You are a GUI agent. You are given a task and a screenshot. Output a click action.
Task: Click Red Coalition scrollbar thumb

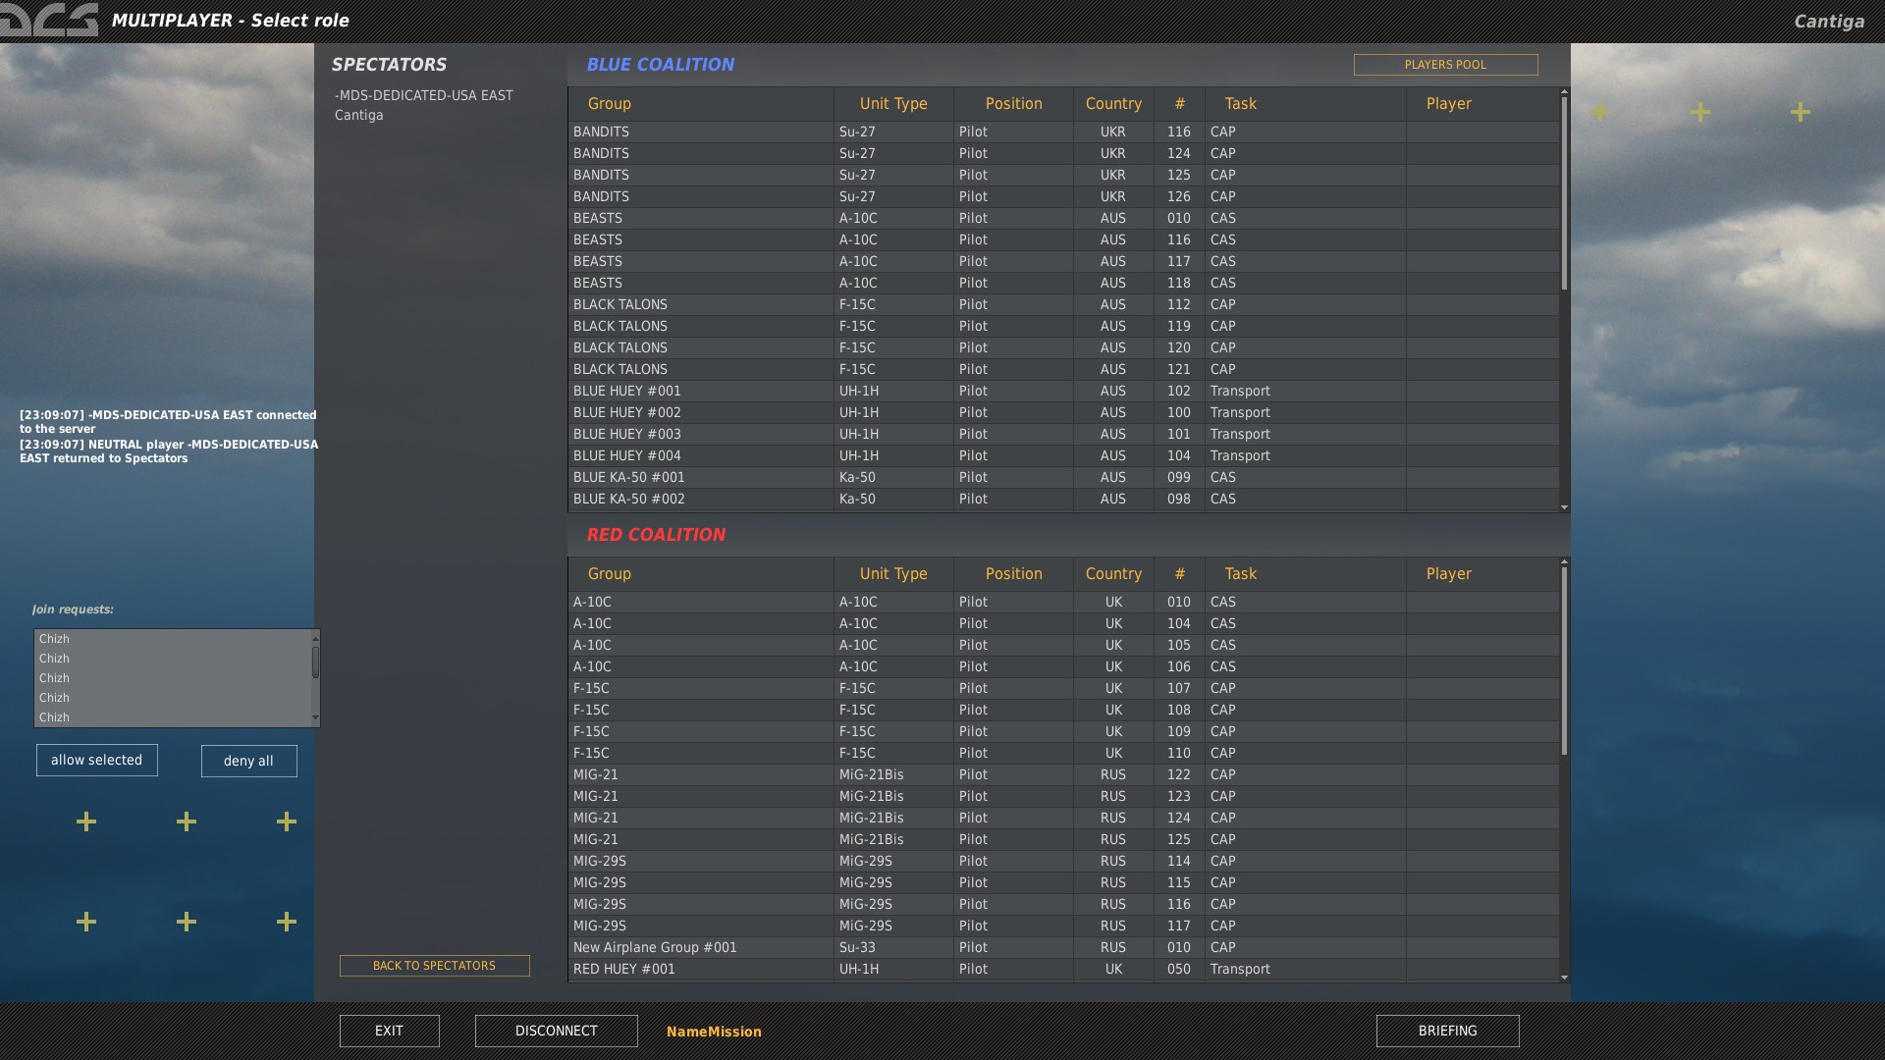click(1564, 661)
